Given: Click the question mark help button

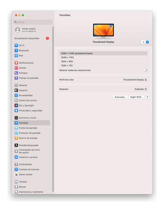Looking at the screenshot, I should click(x=147, y=97).
